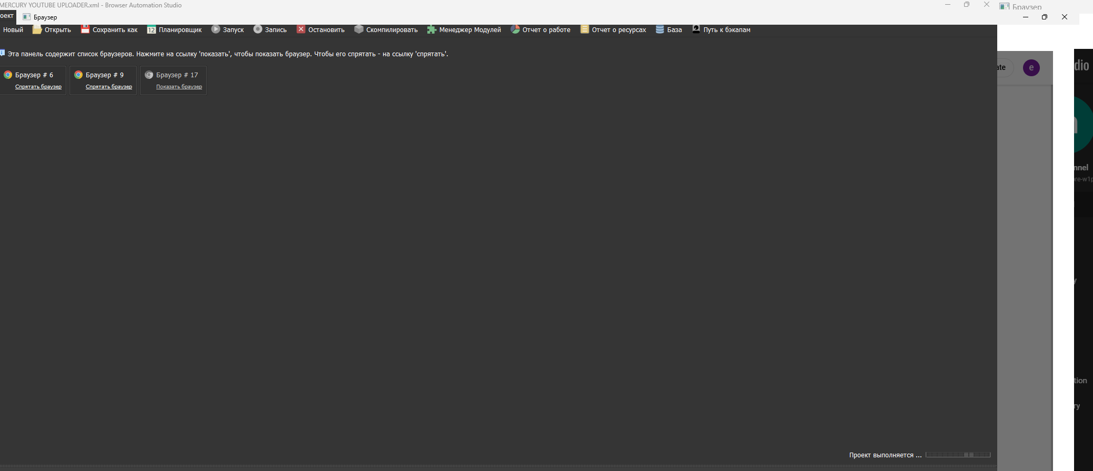Switch to the Браузер tab
Image resolution: width=1093 pixels, height=471 pixels.
coord(41,17)
